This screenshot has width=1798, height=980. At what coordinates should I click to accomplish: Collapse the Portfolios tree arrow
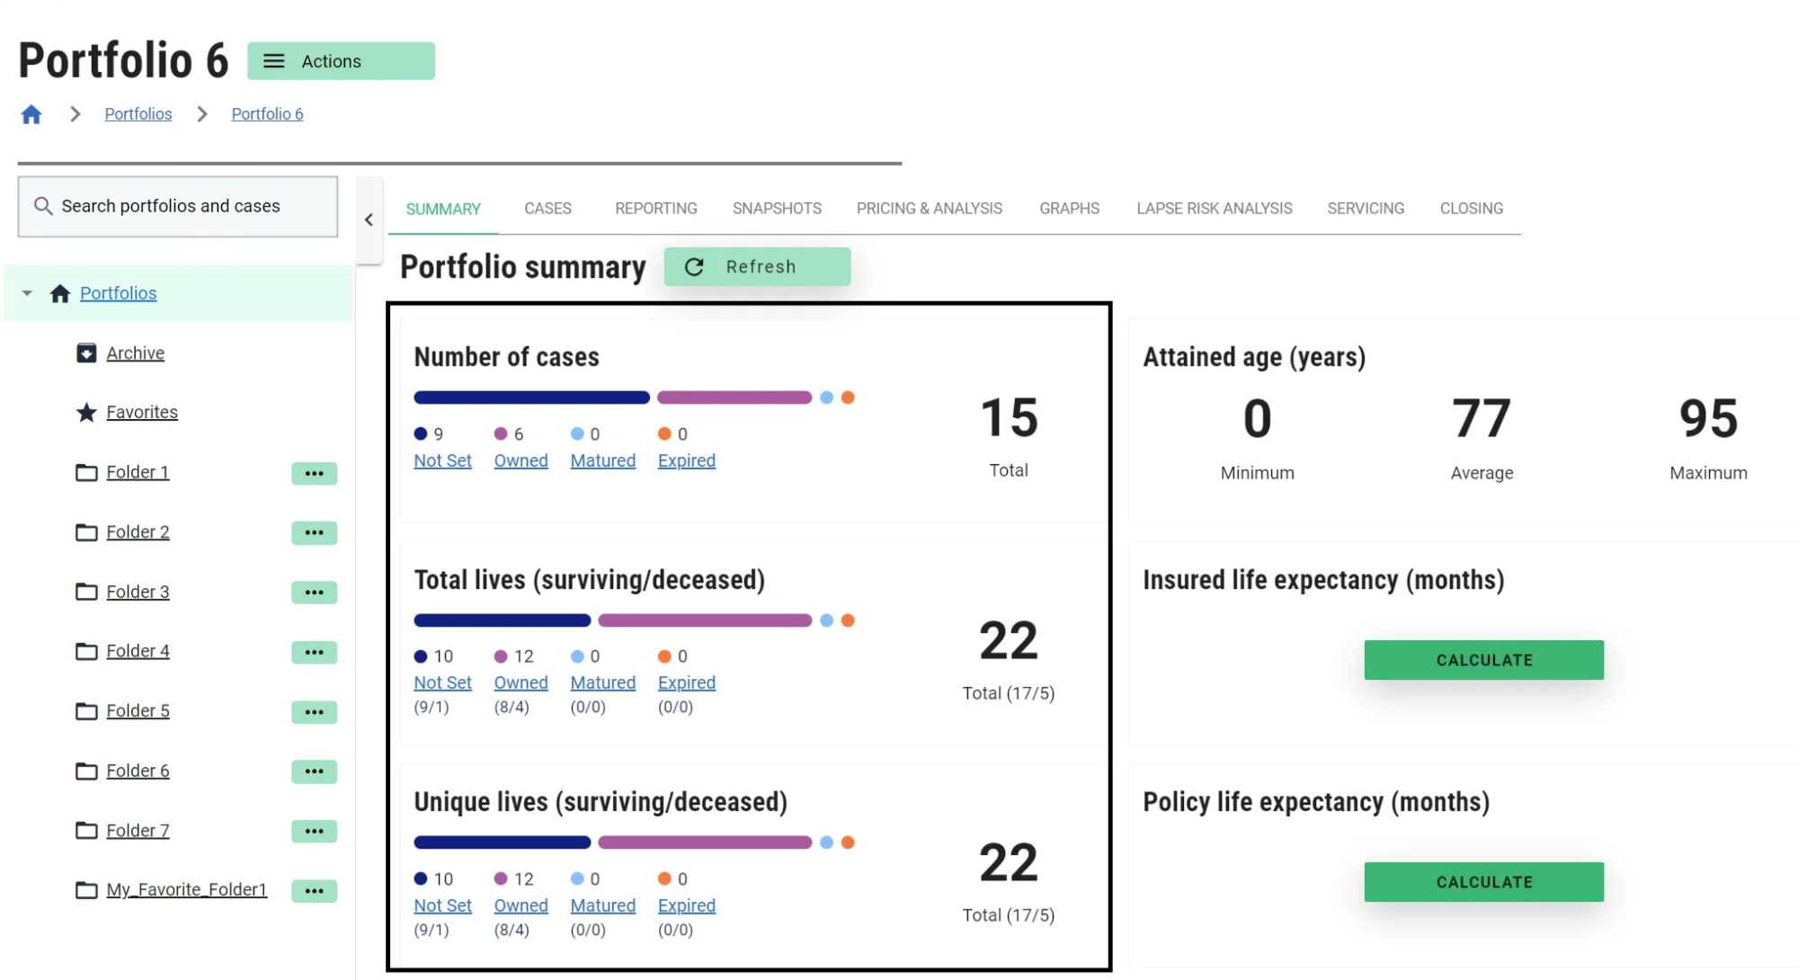[27, 293]
